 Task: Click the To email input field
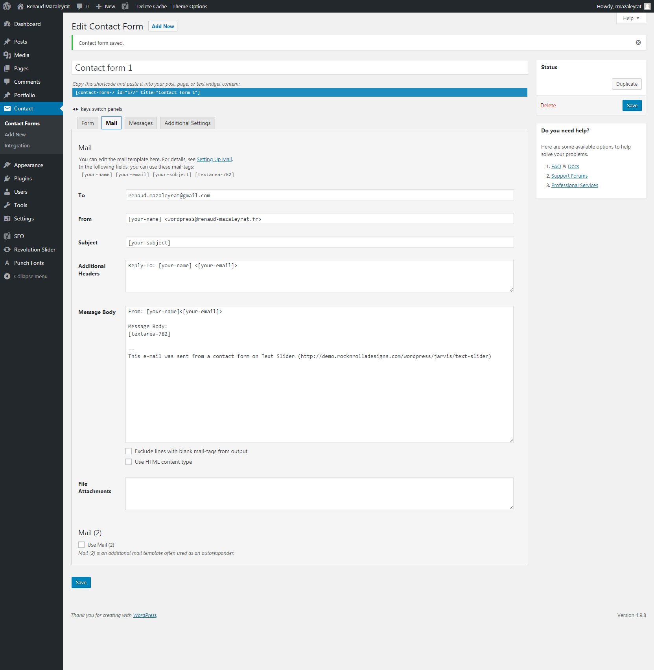[x=320, y=195]
